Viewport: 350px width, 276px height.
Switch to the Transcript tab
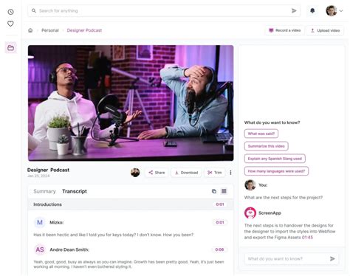coord(75,191)
